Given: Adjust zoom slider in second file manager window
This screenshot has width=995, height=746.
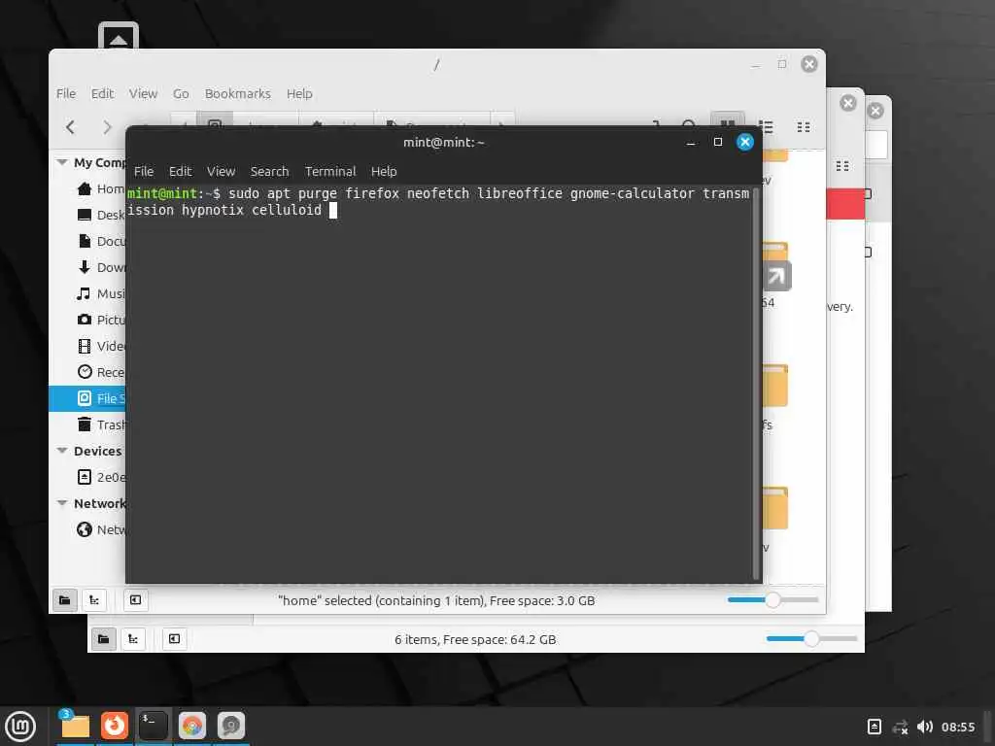Looking at the screenshot, I should click(x=811, y=639).
